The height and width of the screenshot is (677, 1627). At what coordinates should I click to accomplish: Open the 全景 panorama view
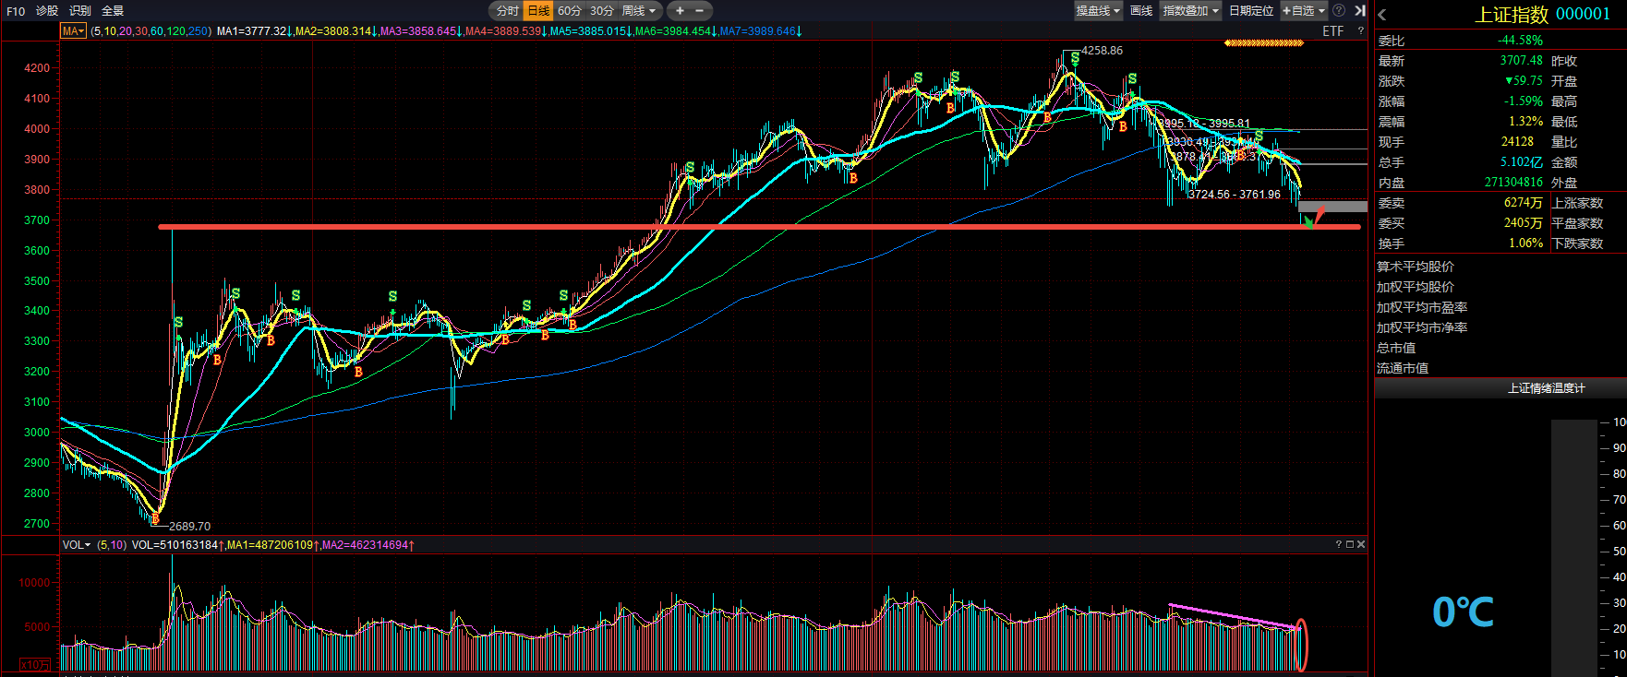113,11
